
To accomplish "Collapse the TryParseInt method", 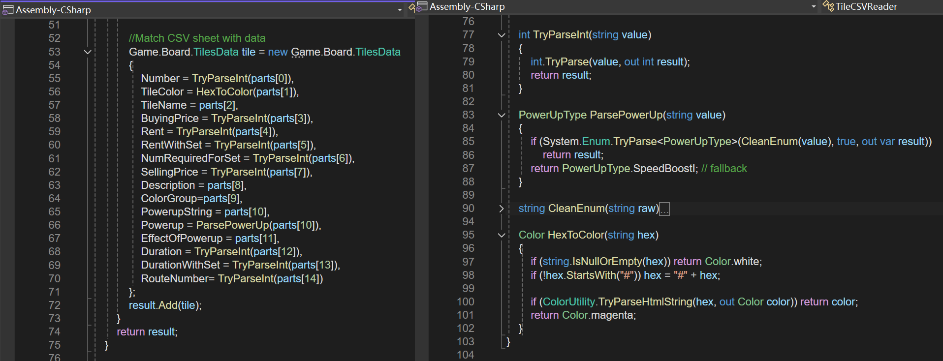I will (x=502, y=35).
